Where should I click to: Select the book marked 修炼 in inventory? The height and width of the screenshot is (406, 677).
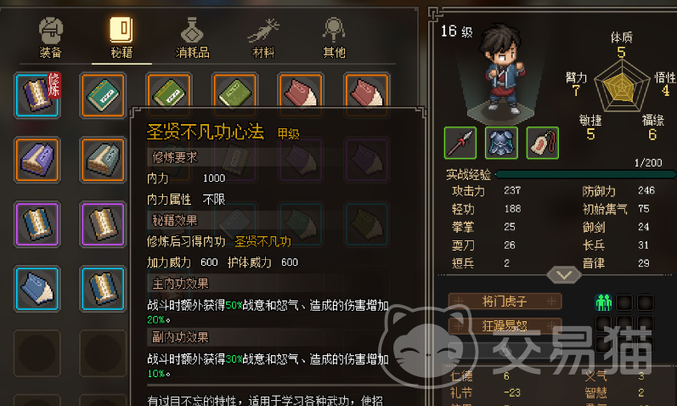[x=37, y=95]
